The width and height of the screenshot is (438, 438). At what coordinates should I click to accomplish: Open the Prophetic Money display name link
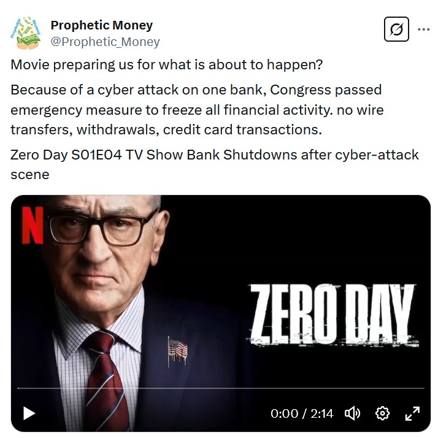coord(101,25)
